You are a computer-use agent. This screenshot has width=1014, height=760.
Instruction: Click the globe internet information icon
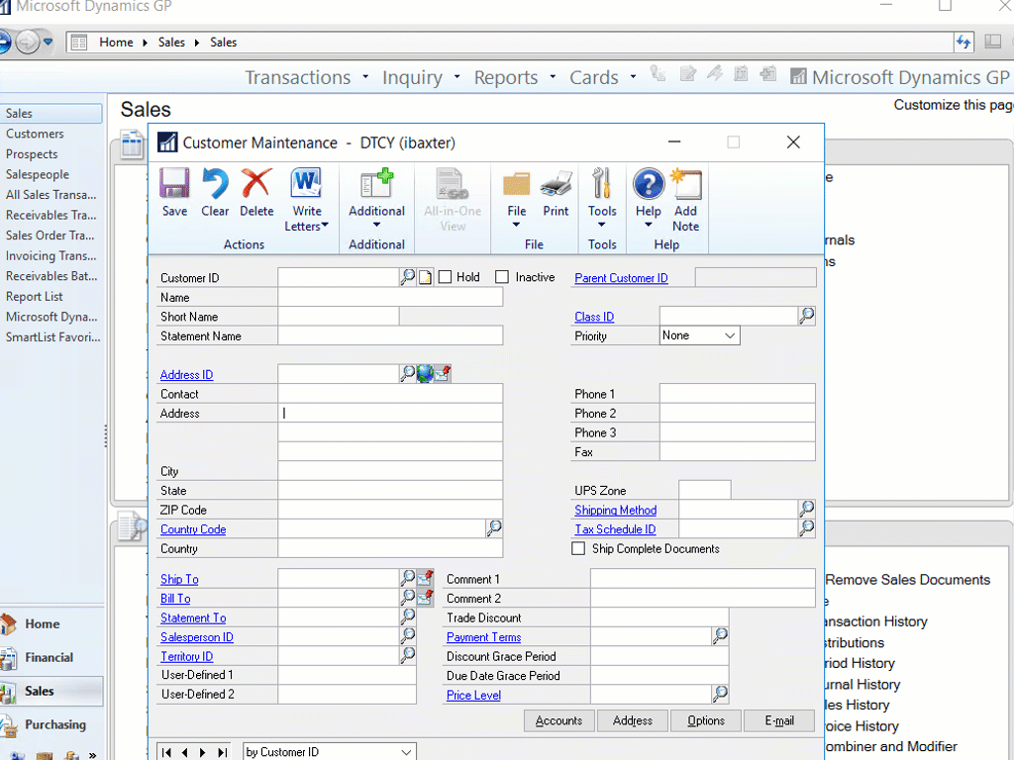[425, 373]
